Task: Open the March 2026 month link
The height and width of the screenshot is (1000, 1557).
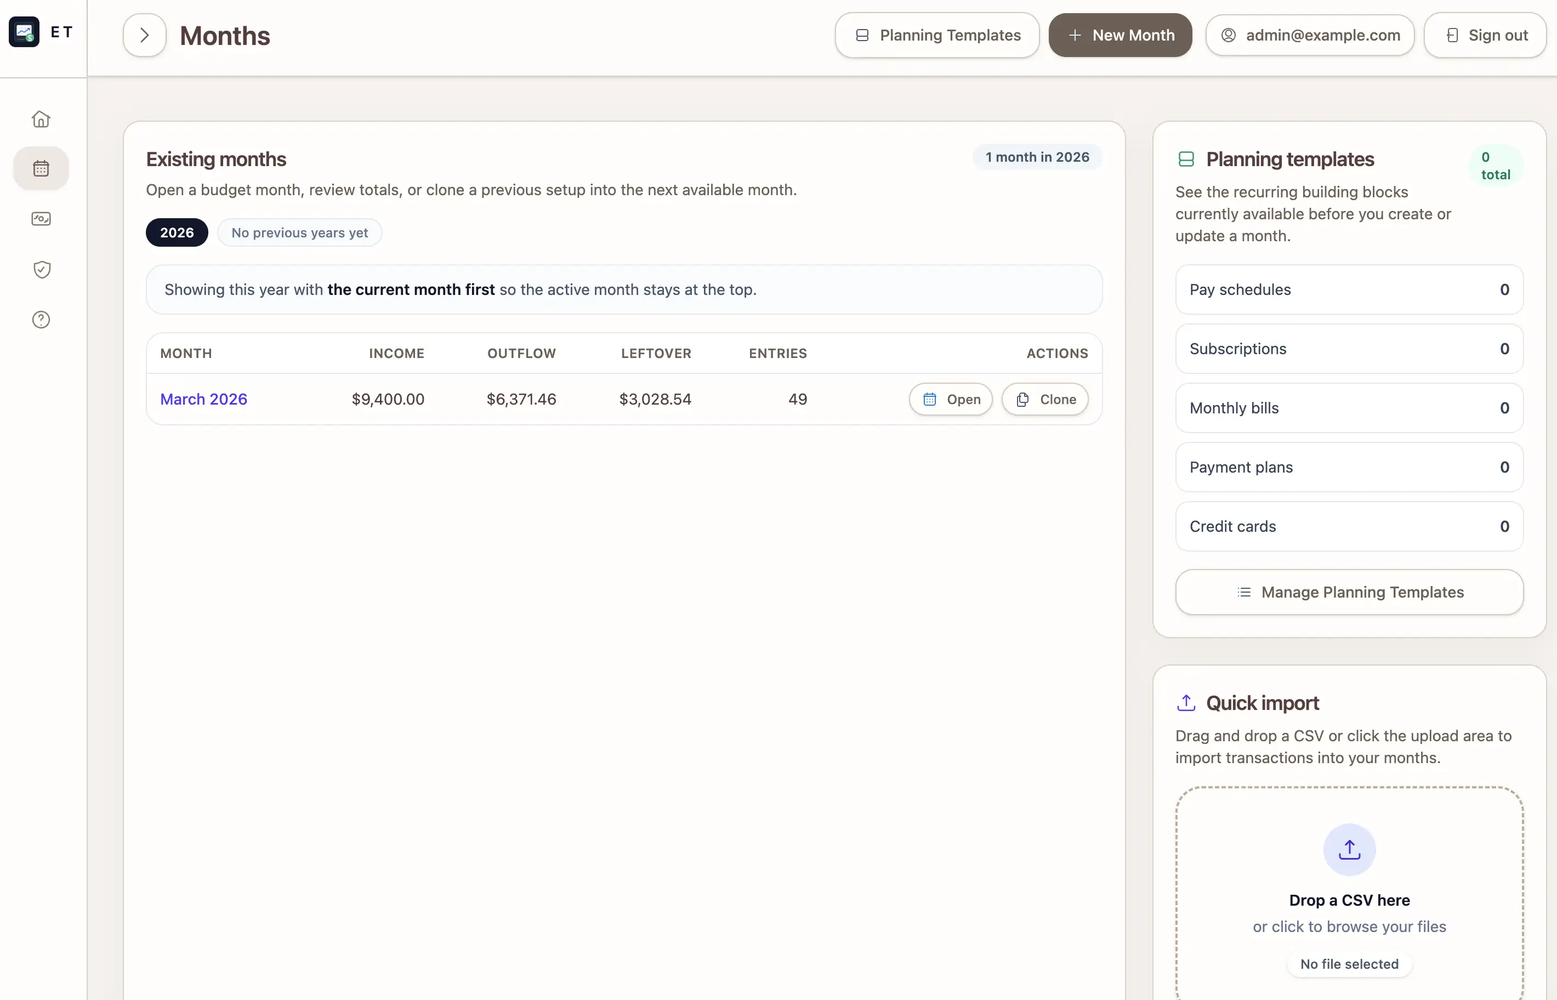Action: click(203, 399)
